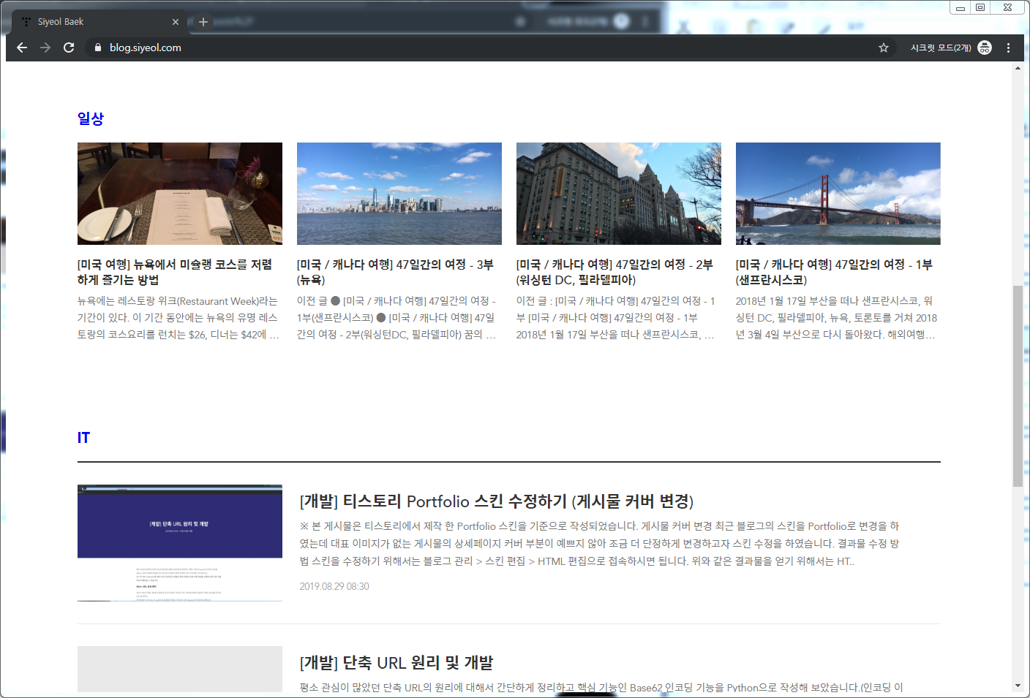Click excerpt starting 평소 관심이 많았던 단축 URL
Viewport: 1030px width, 698px height.
click(x=601, y=688)
